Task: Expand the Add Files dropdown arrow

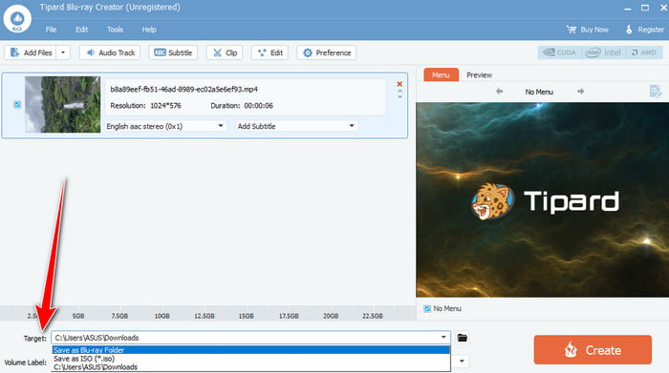Action: 63,52
